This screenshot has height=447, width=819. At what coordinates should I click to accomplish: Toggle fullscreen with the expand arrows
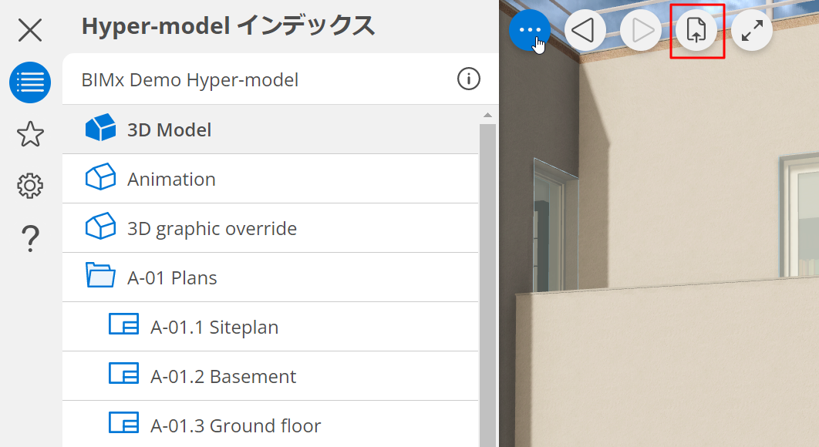point(752,31)
